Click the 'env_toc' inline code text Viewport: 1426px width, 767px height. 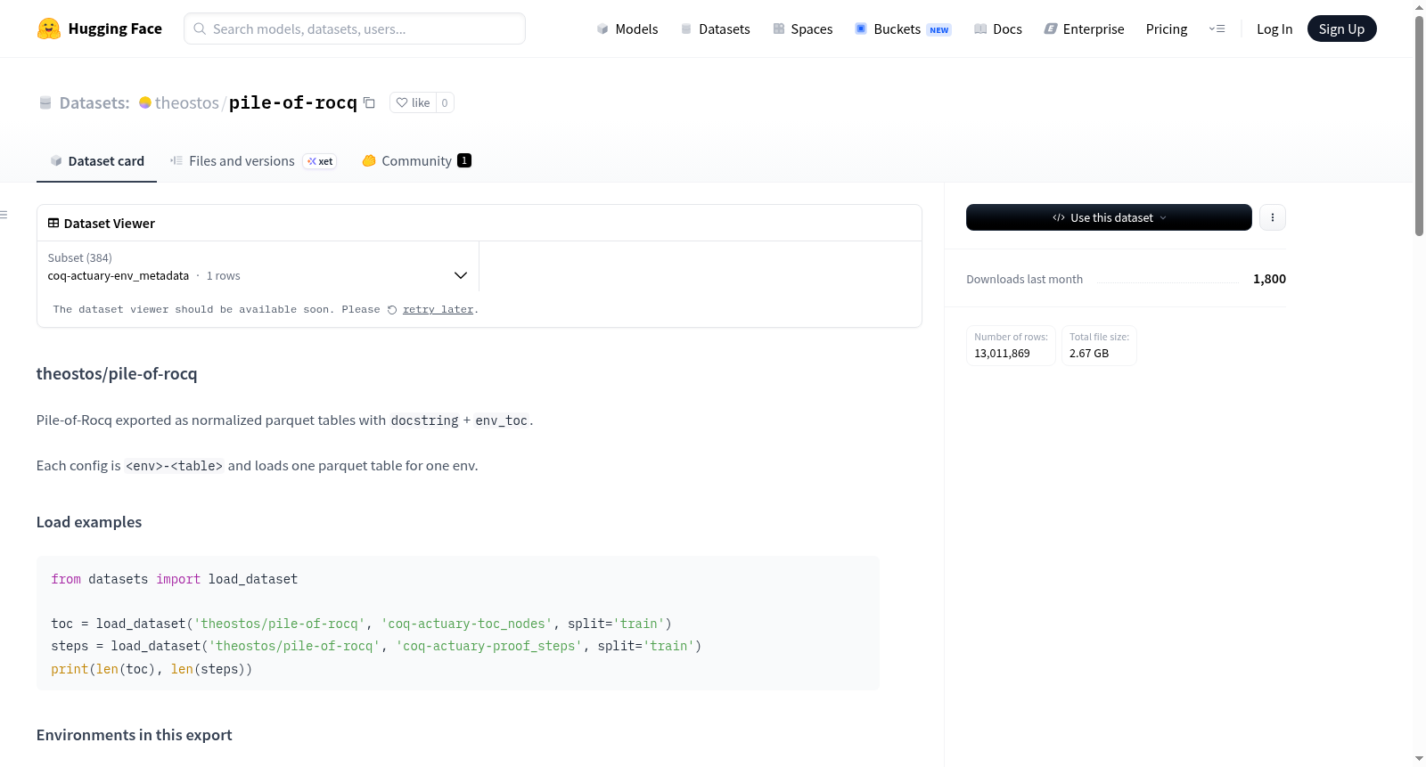click(x=502, y=420)
